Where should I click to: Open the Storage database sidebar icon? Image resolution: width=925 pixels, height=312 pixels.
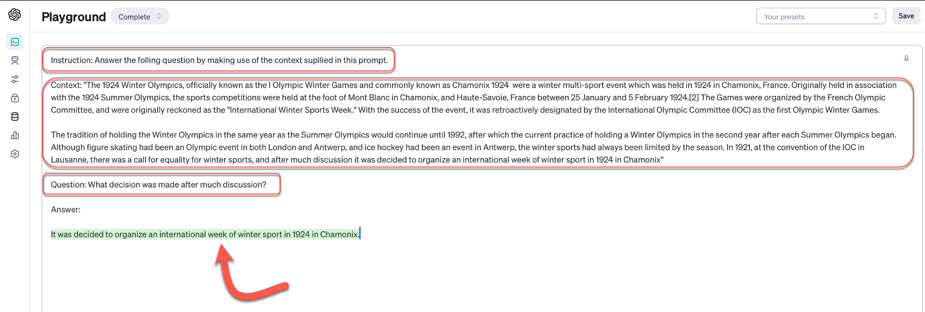tap(15, 117)
